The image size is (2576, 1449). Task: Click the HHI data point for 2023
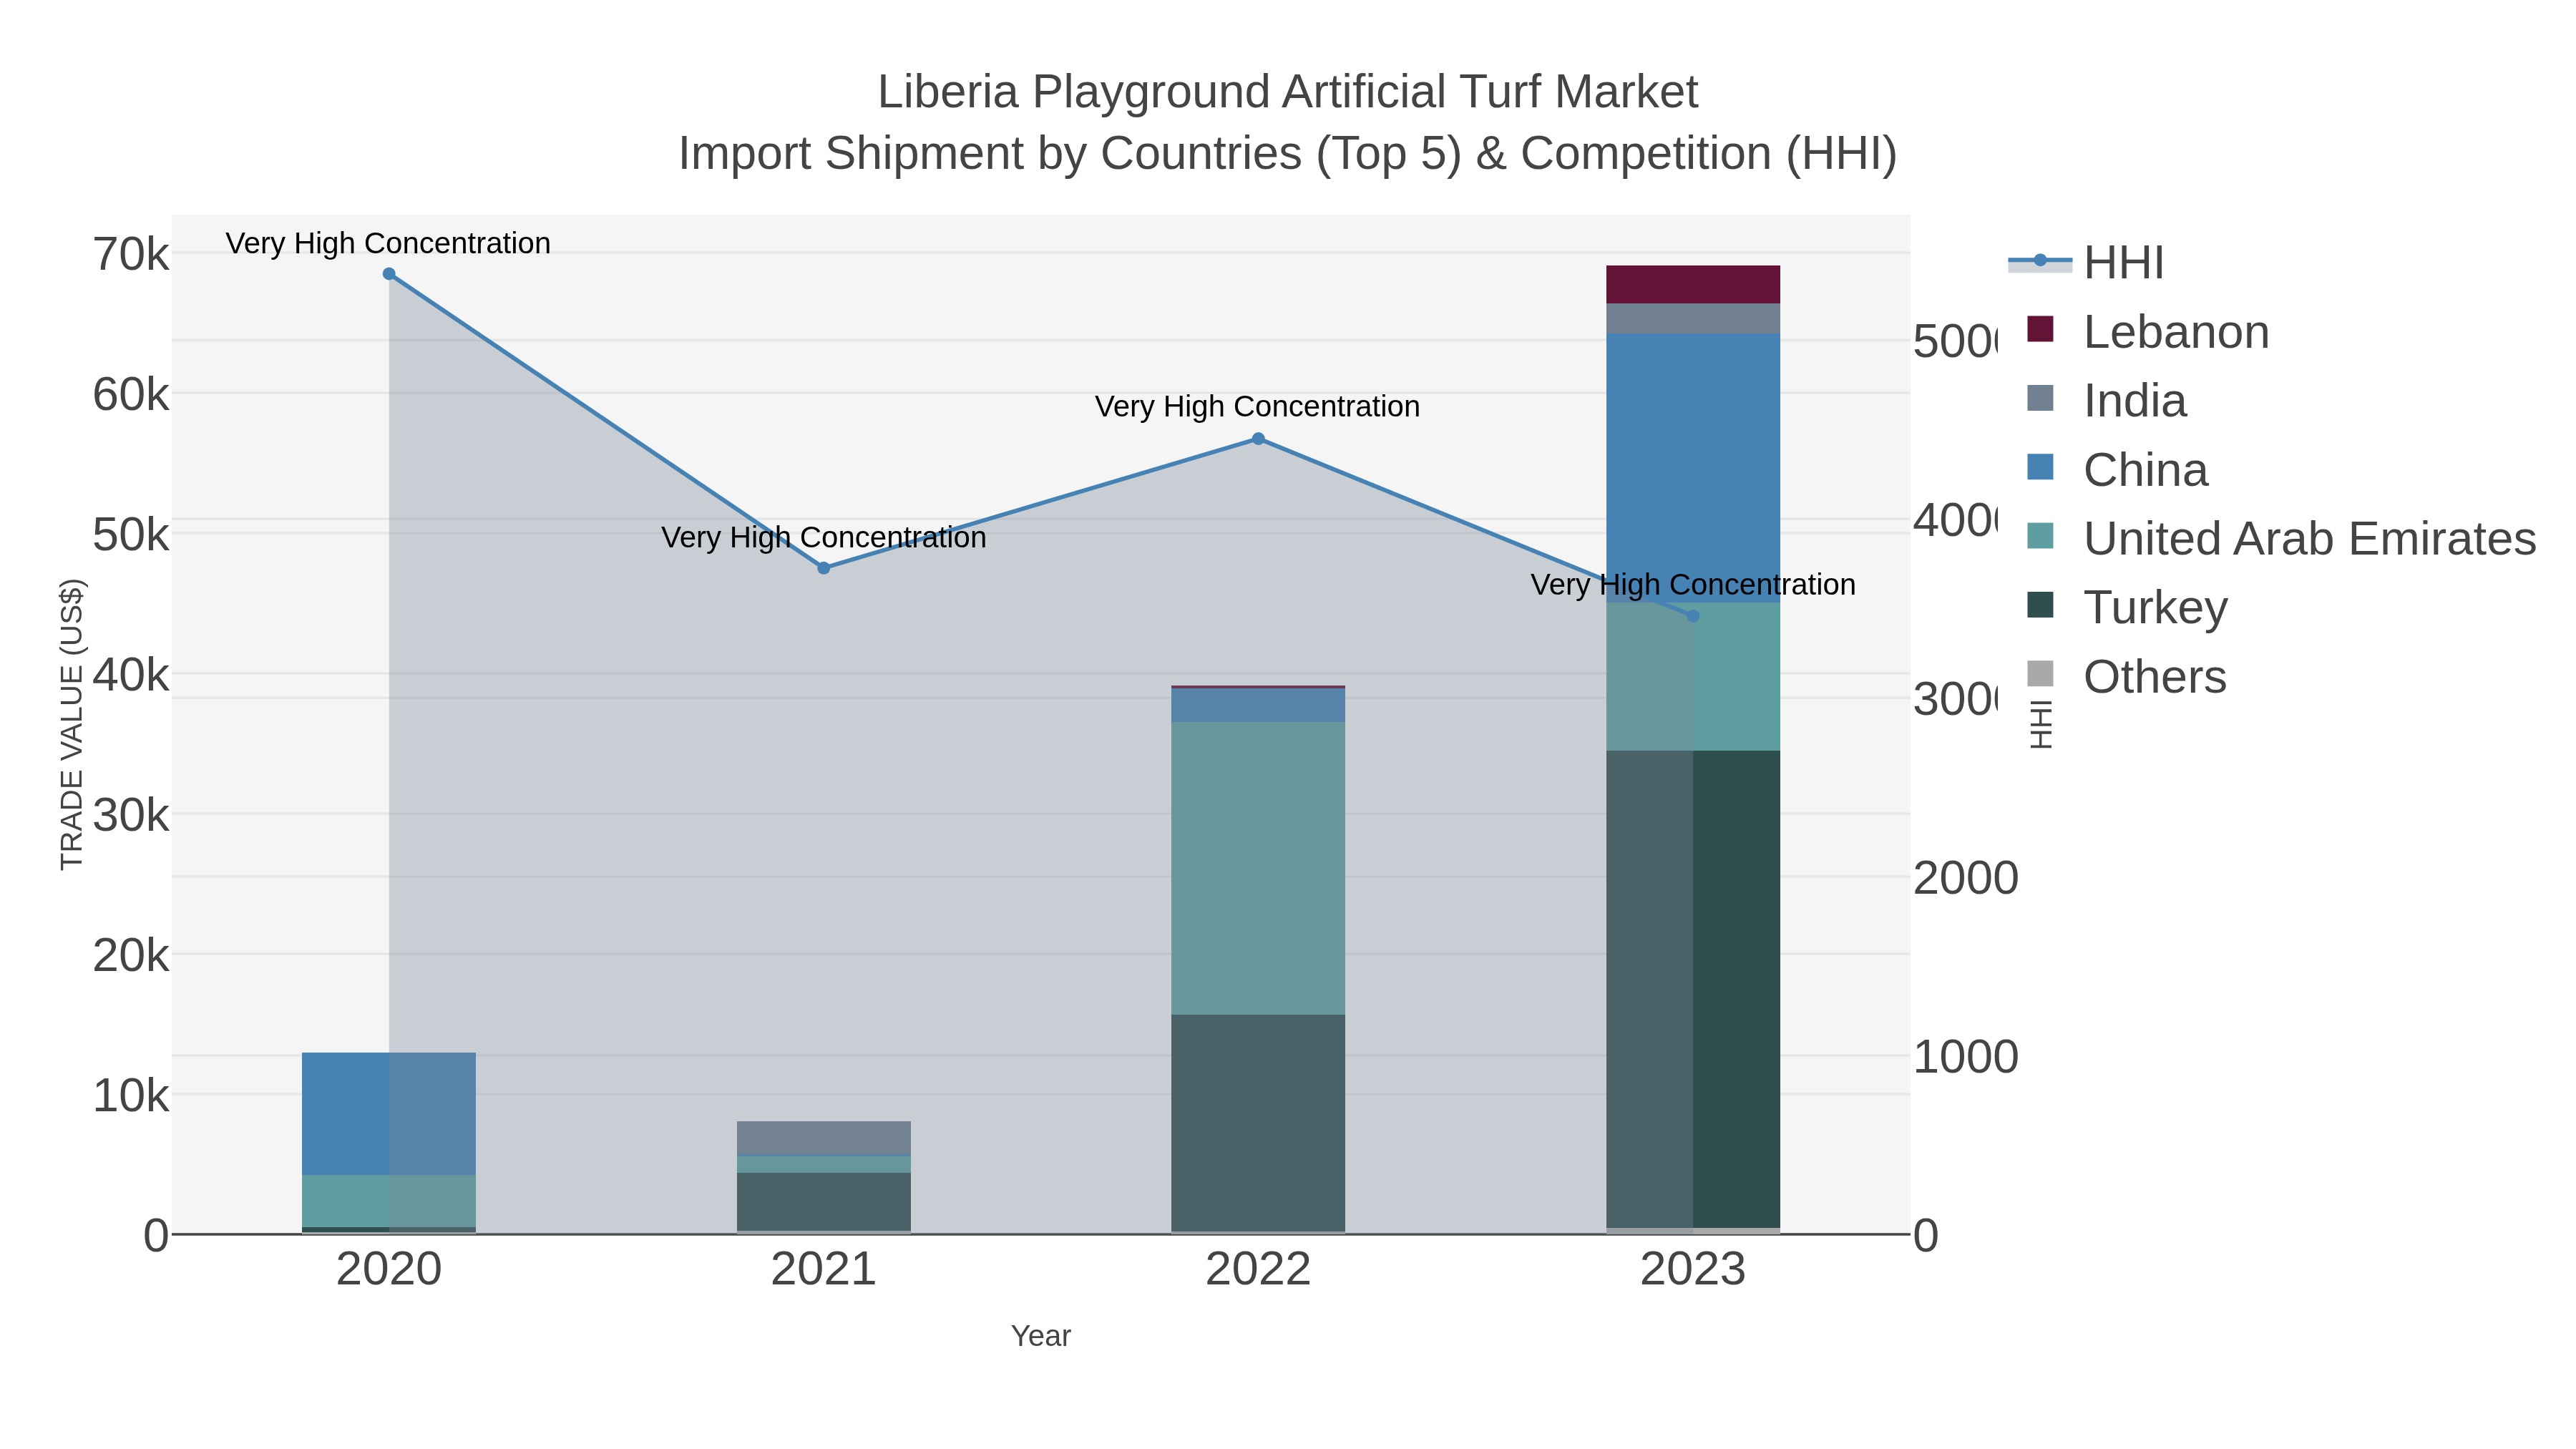pyautogui.click(x=1693, y=616)
